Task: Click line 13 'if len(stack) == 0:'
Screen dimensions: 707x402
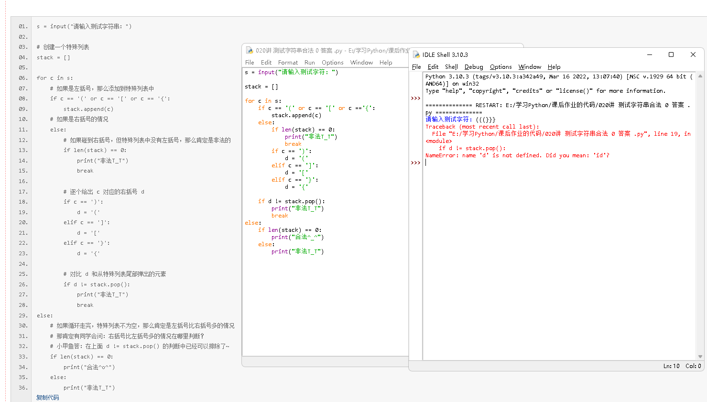Action: (95, 150)
